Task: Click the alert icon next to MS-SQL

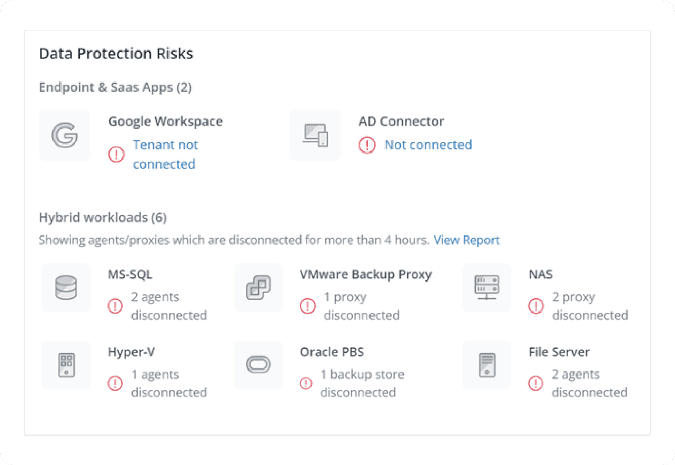Action: tap(115, 306)
